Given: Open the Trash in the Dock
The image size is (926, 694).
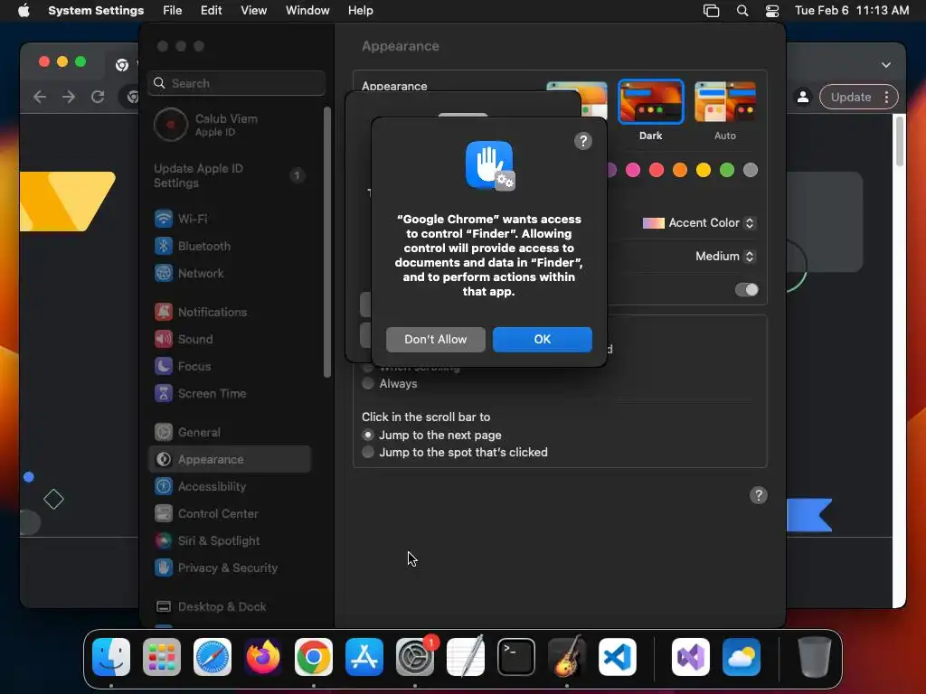Looking at the screenshot, I should [x=815, y=657].
